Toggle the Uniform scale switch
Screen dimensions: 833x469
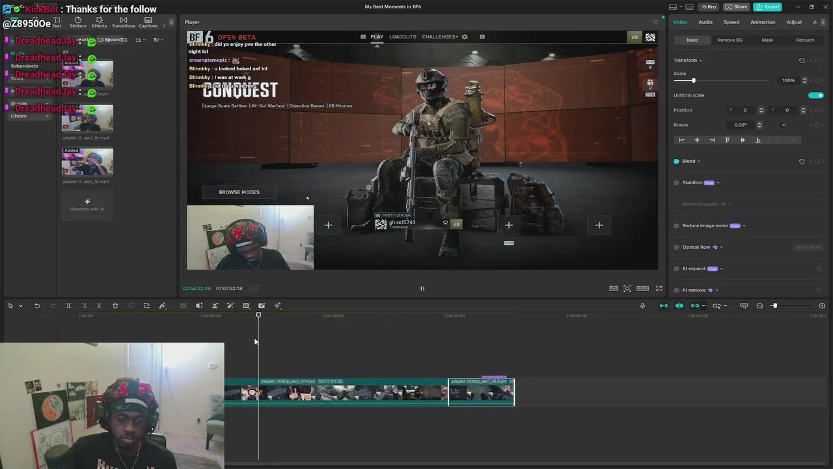pos(816,95)
